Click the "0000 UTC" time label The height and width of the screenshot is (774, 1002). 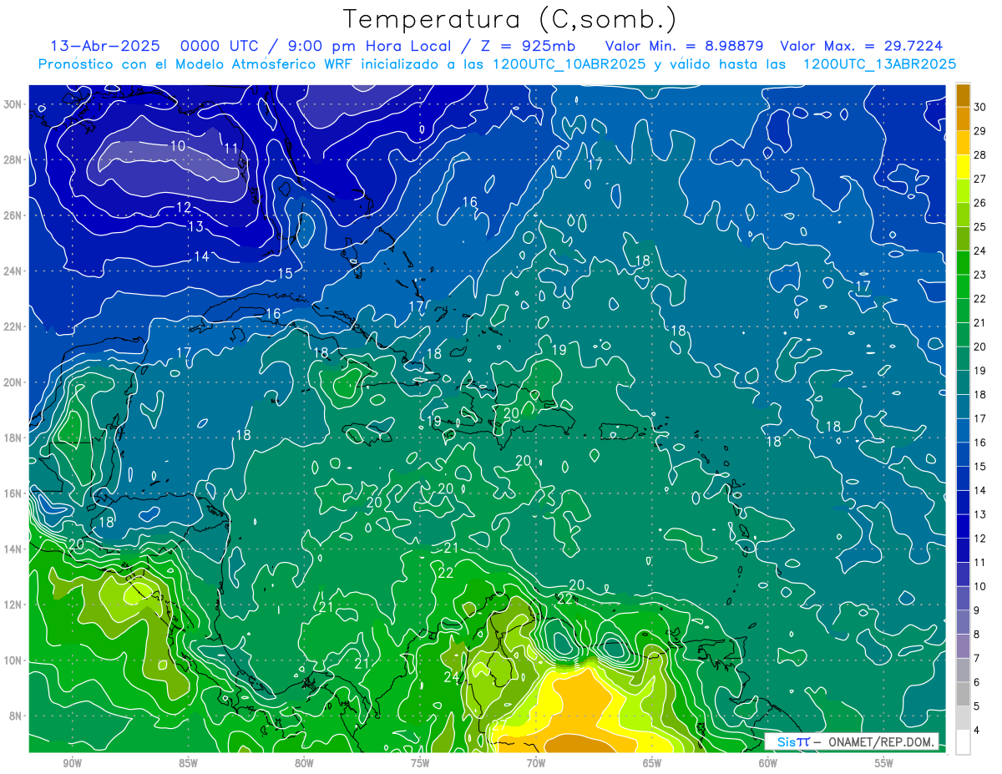[x=220, y=46]
